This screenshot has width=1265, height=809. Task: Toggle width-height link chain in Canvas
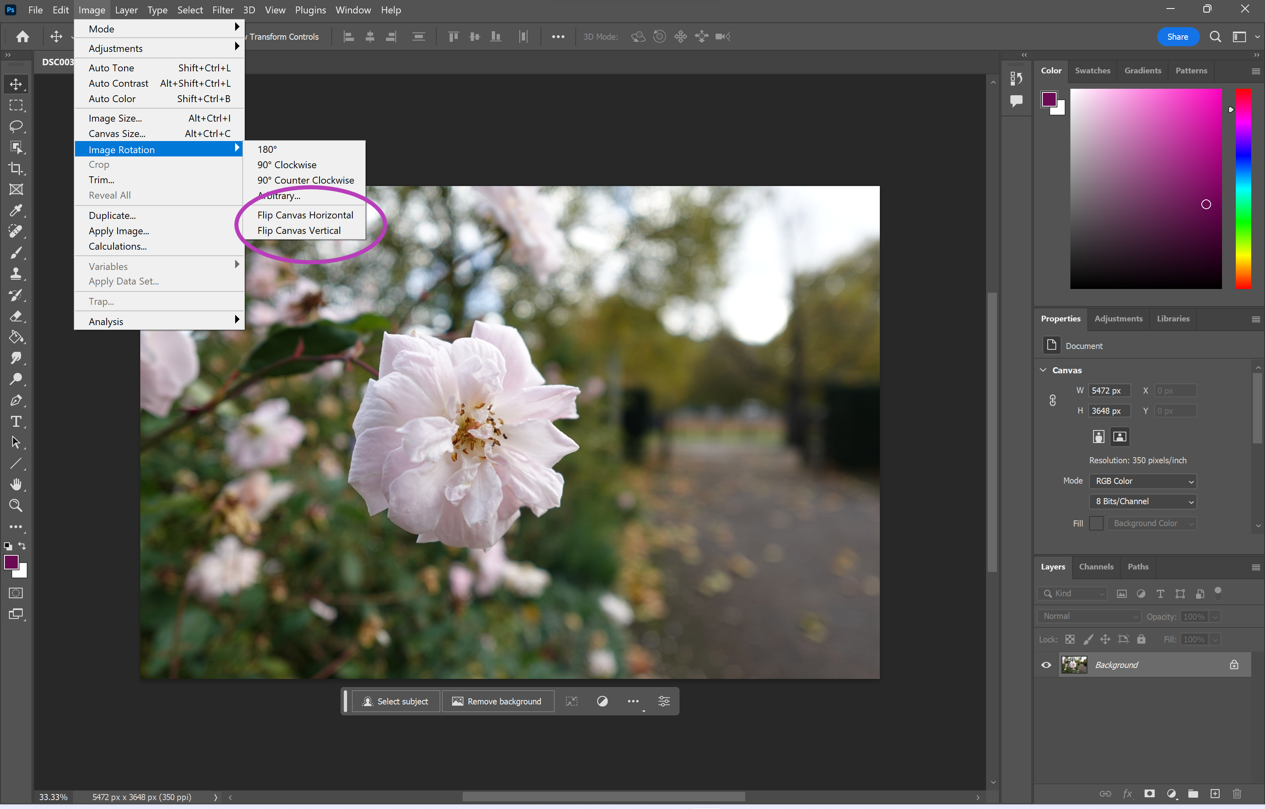(1053, 401)
